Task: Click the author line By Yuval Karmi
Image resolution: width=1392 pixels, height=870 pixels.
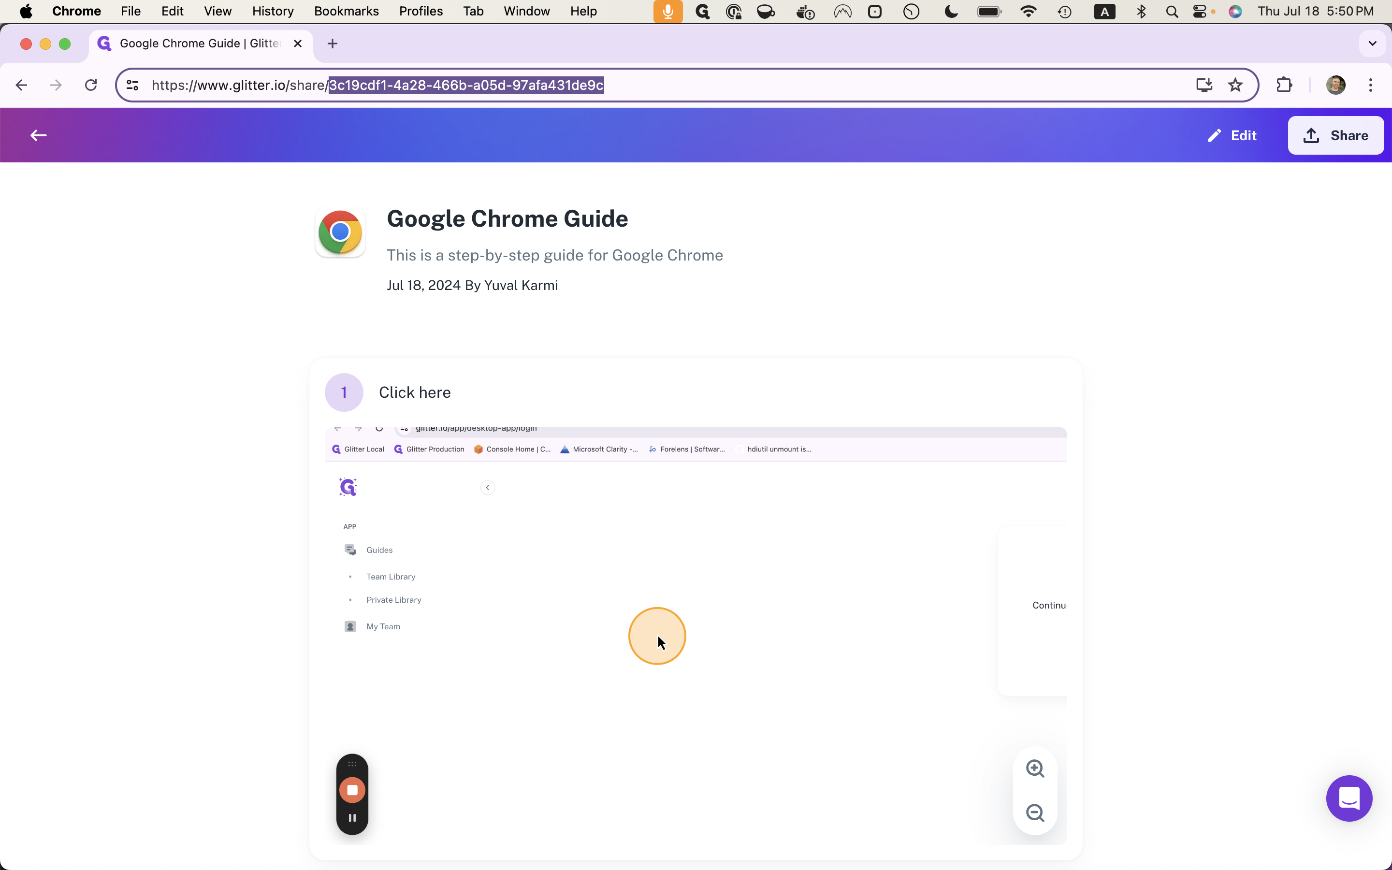Action: (x=511, y=285)
